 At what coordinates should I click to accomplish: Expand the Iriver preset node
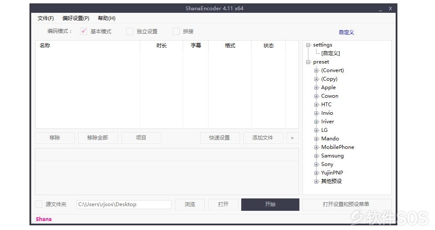pyautogui.click(x=316, y=122)
